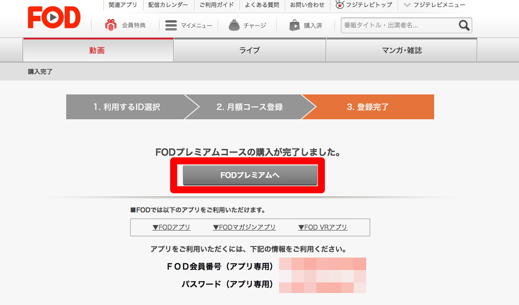Viewport: 519px width, 305px height.
Task: Open 関連アプリ in top menu
Action: click(123, 5)
